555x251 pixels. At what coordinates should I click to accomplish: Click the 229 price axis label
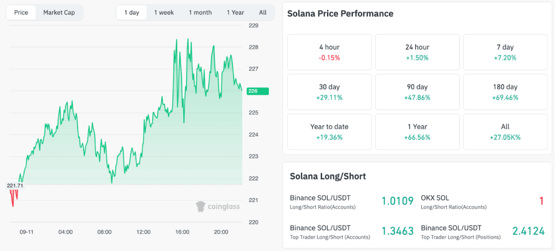point(253,25)
